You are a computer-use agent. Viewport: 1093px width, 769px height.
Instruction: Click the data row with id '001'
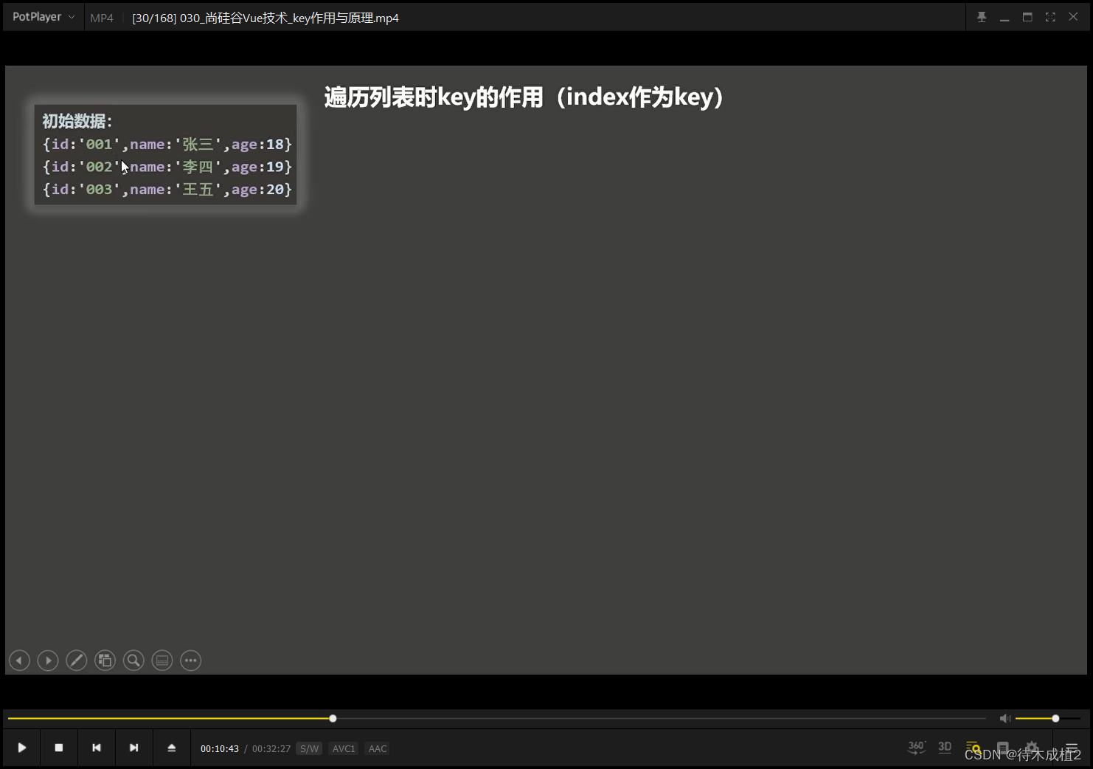point(167,144)
